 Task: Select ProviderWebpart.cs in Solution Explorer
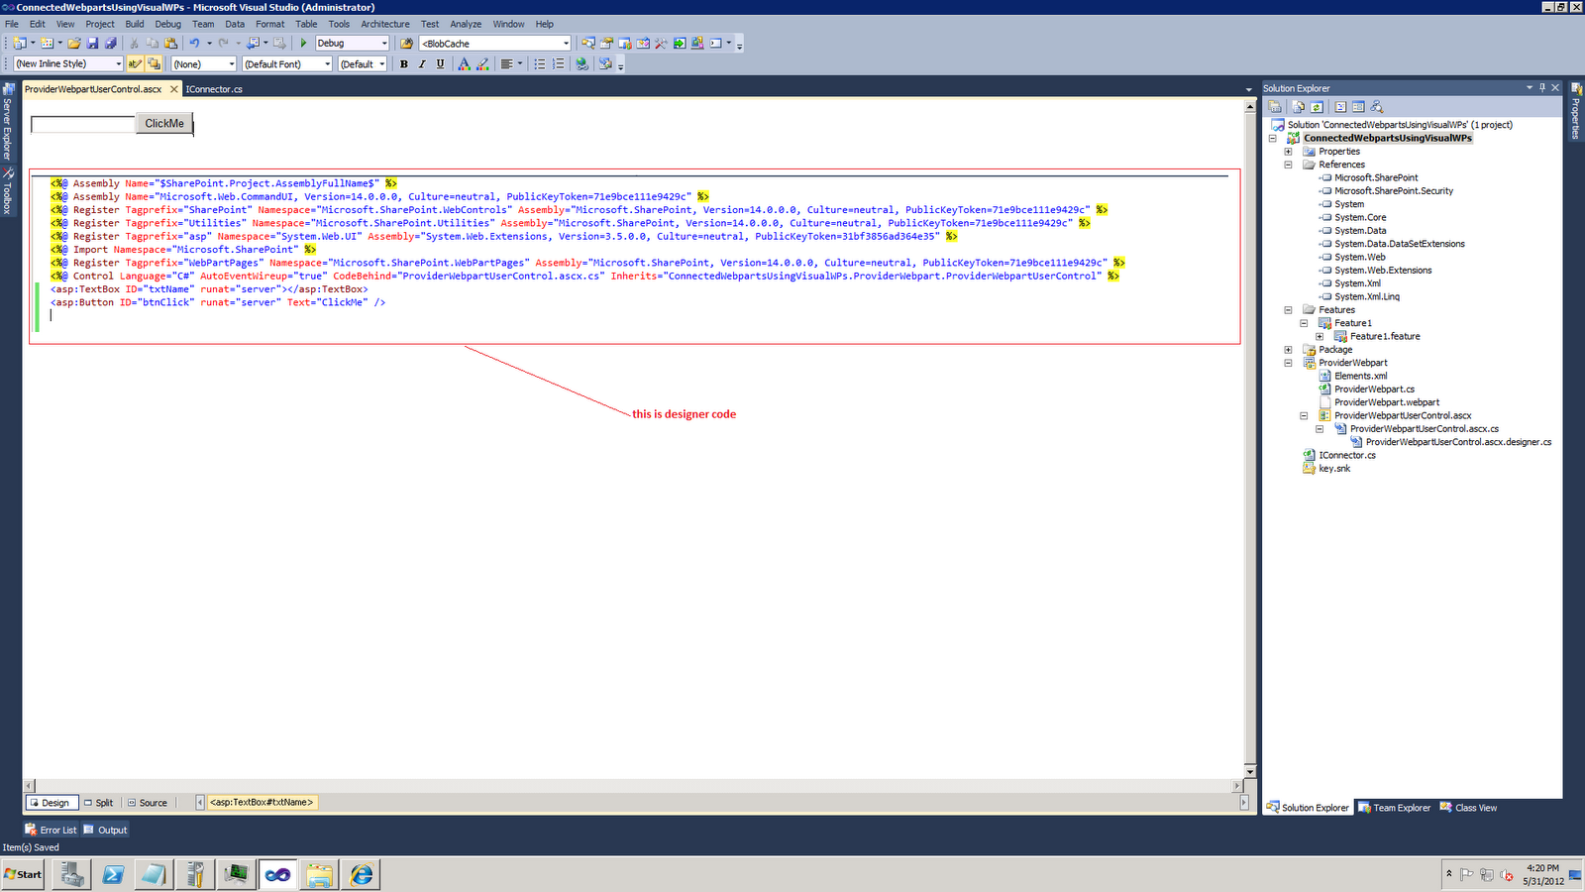(1374, 390)
